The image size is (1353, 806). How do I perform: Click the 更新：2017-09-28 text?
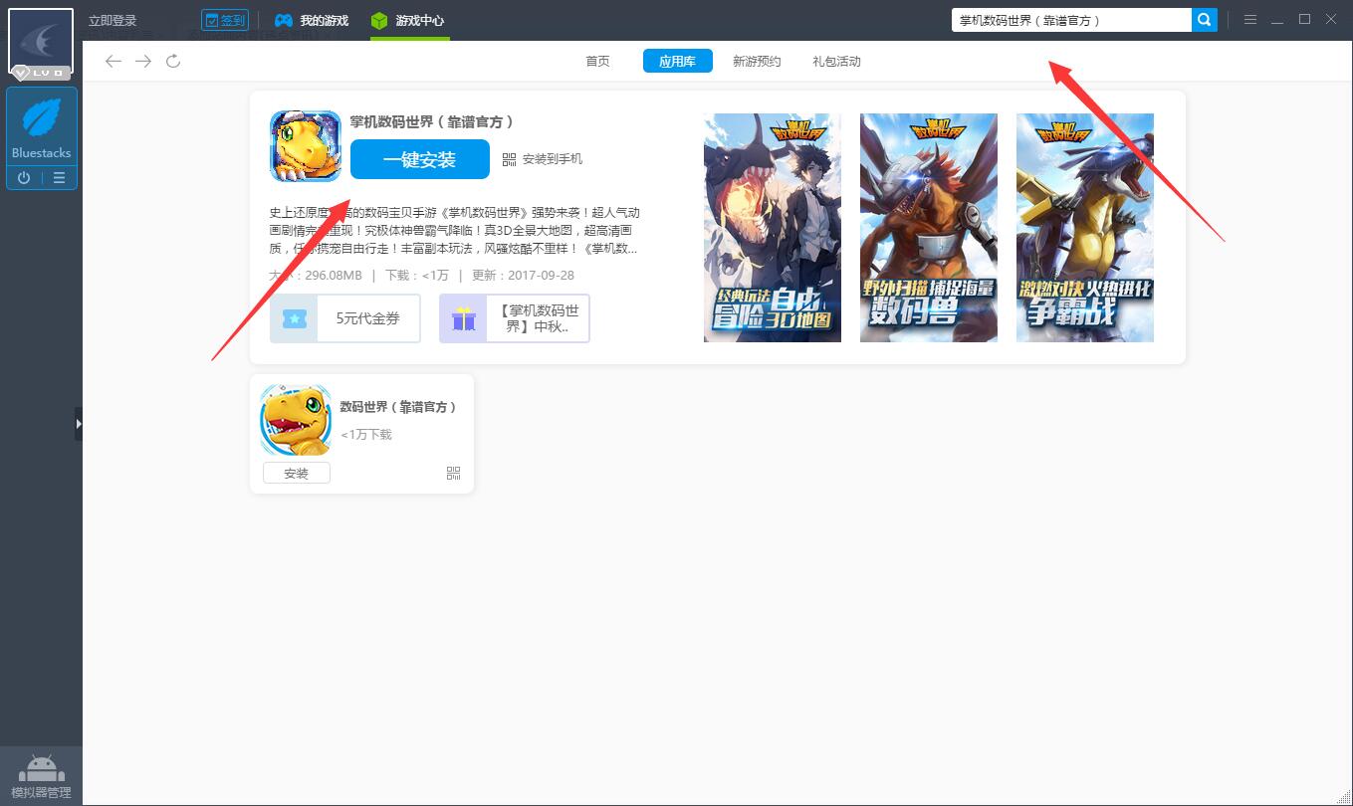[523, 276]
